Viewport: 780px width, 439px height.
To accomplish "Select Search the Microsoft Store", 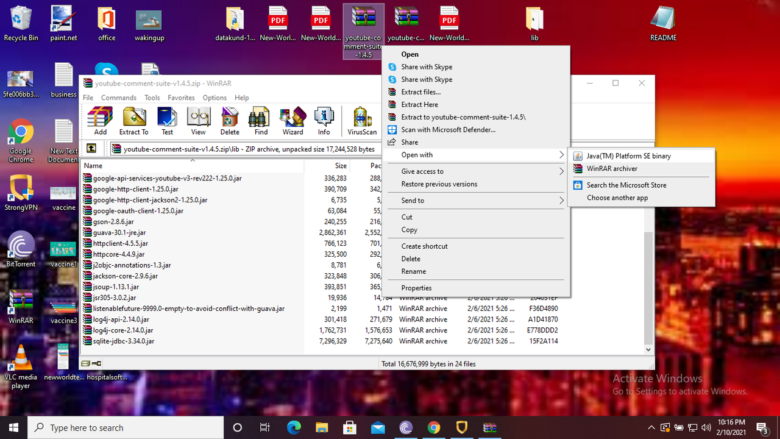I will point(641,185).
